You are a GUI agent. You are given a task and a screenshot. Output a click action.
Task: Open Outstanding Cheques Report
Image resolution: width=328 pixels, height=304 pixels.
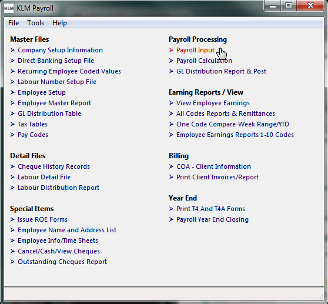[62, 262]
